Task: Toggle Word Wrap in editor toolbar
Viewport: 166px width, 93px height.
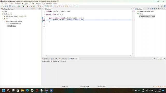Action: 49,6
